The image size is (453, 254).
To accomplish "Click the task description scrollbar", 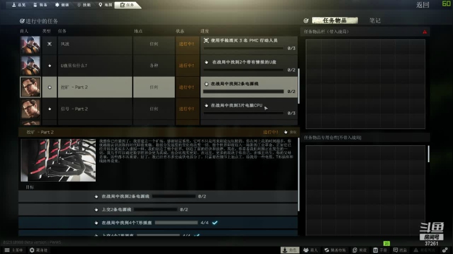I will pos(298,173).
